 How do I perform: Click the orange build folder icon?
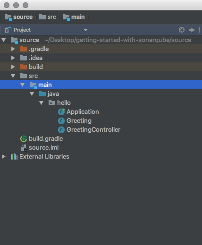click(x=24, y=67)
